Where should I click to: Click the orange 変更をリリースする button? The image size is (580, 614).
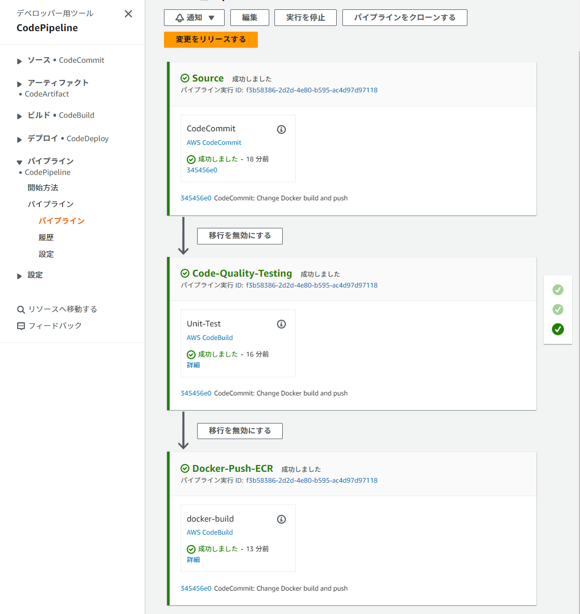point(211,39)
